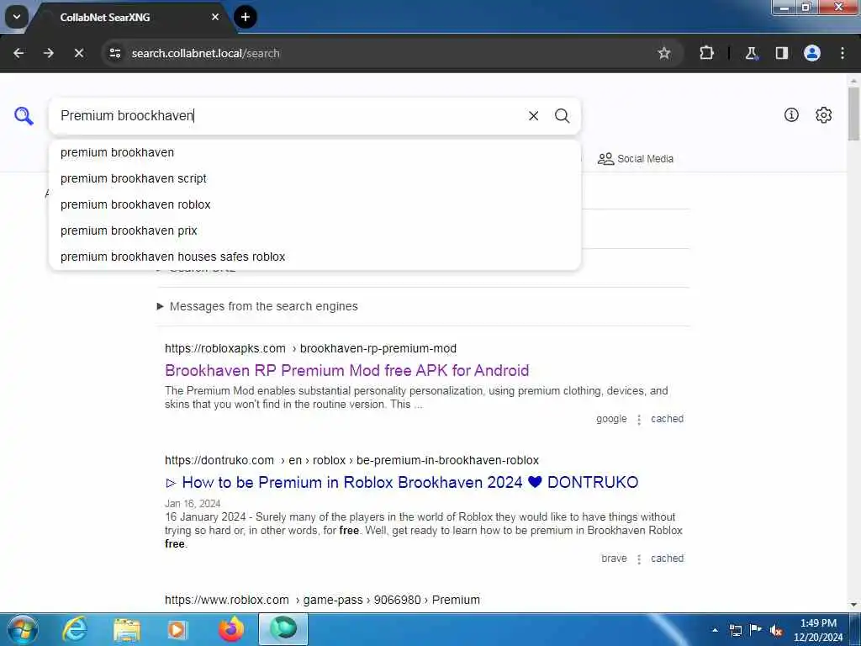Go back in browser history
This screenshot has height=646, width=861.
pyautogui.click(x=18, y=53)
